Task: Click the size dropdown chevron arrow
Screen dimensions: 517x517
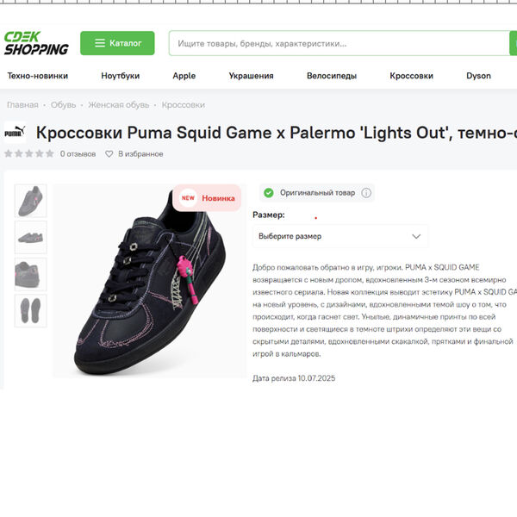Action: [x=416, y=236]
